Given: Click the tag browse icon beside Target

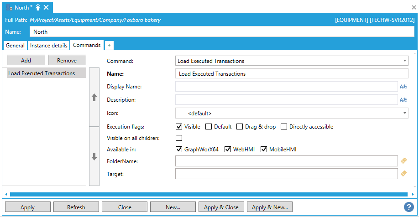Looking at the screenshot, I should coord(403,174).
